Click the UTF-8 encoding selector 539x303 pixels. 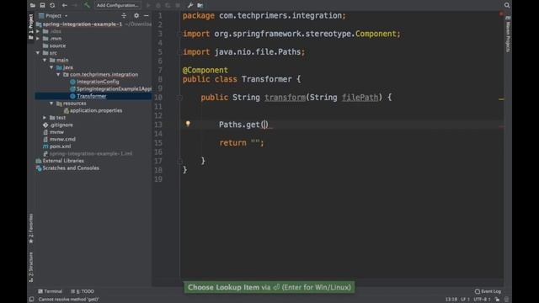coord(482,300)
